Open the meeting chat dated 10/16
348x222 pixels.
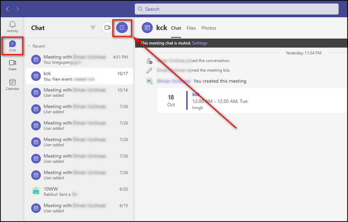click(80, 93)
